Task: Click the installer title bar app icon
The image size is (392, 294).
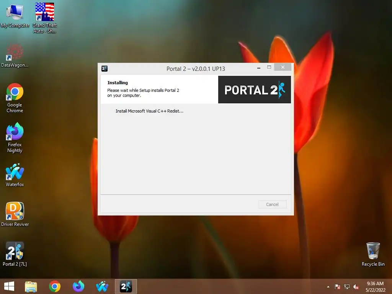Action: coord(105,69)
